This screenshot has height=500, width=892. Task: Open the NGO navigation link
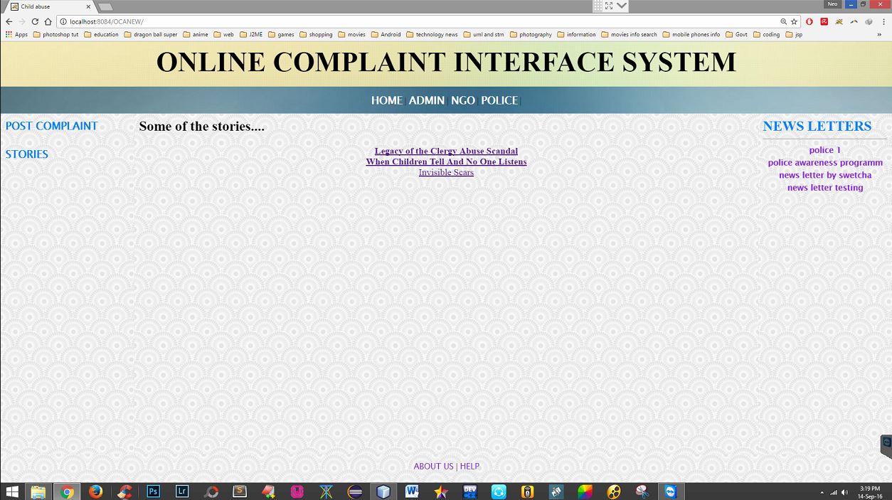click(x=463, y=100)
